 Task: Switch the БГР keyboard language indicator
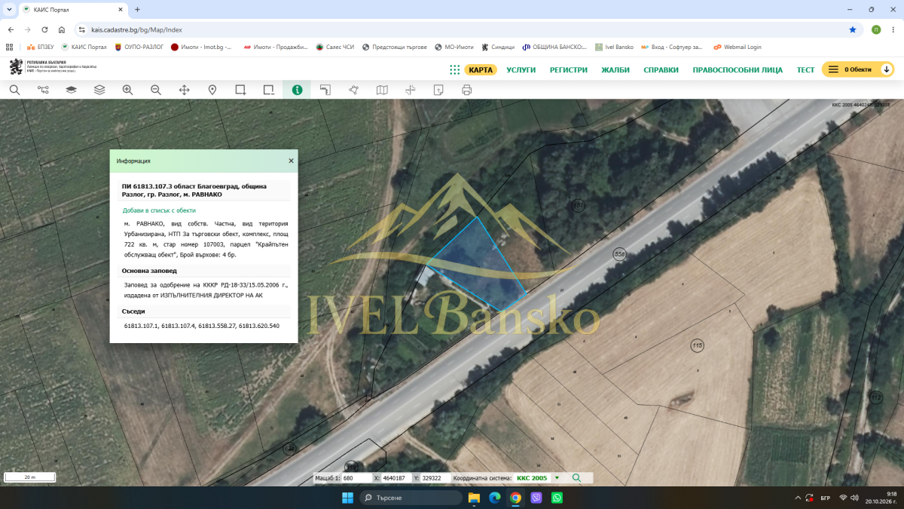tap(826, 498)
